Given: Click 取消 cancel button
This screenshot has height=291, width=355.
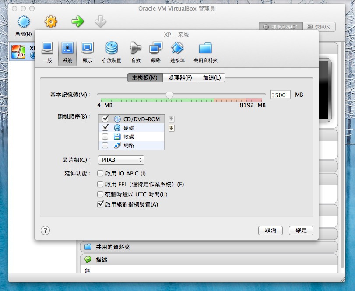Looking at the screenshot, I should [271, 230].
